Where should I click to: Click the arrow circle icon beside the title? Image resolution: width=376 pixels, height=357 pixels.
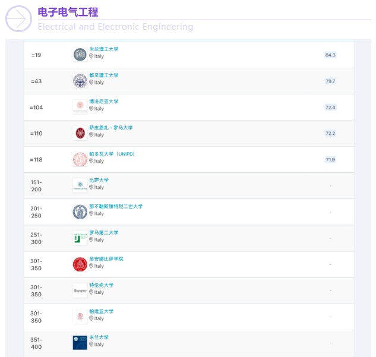point(18,18)
